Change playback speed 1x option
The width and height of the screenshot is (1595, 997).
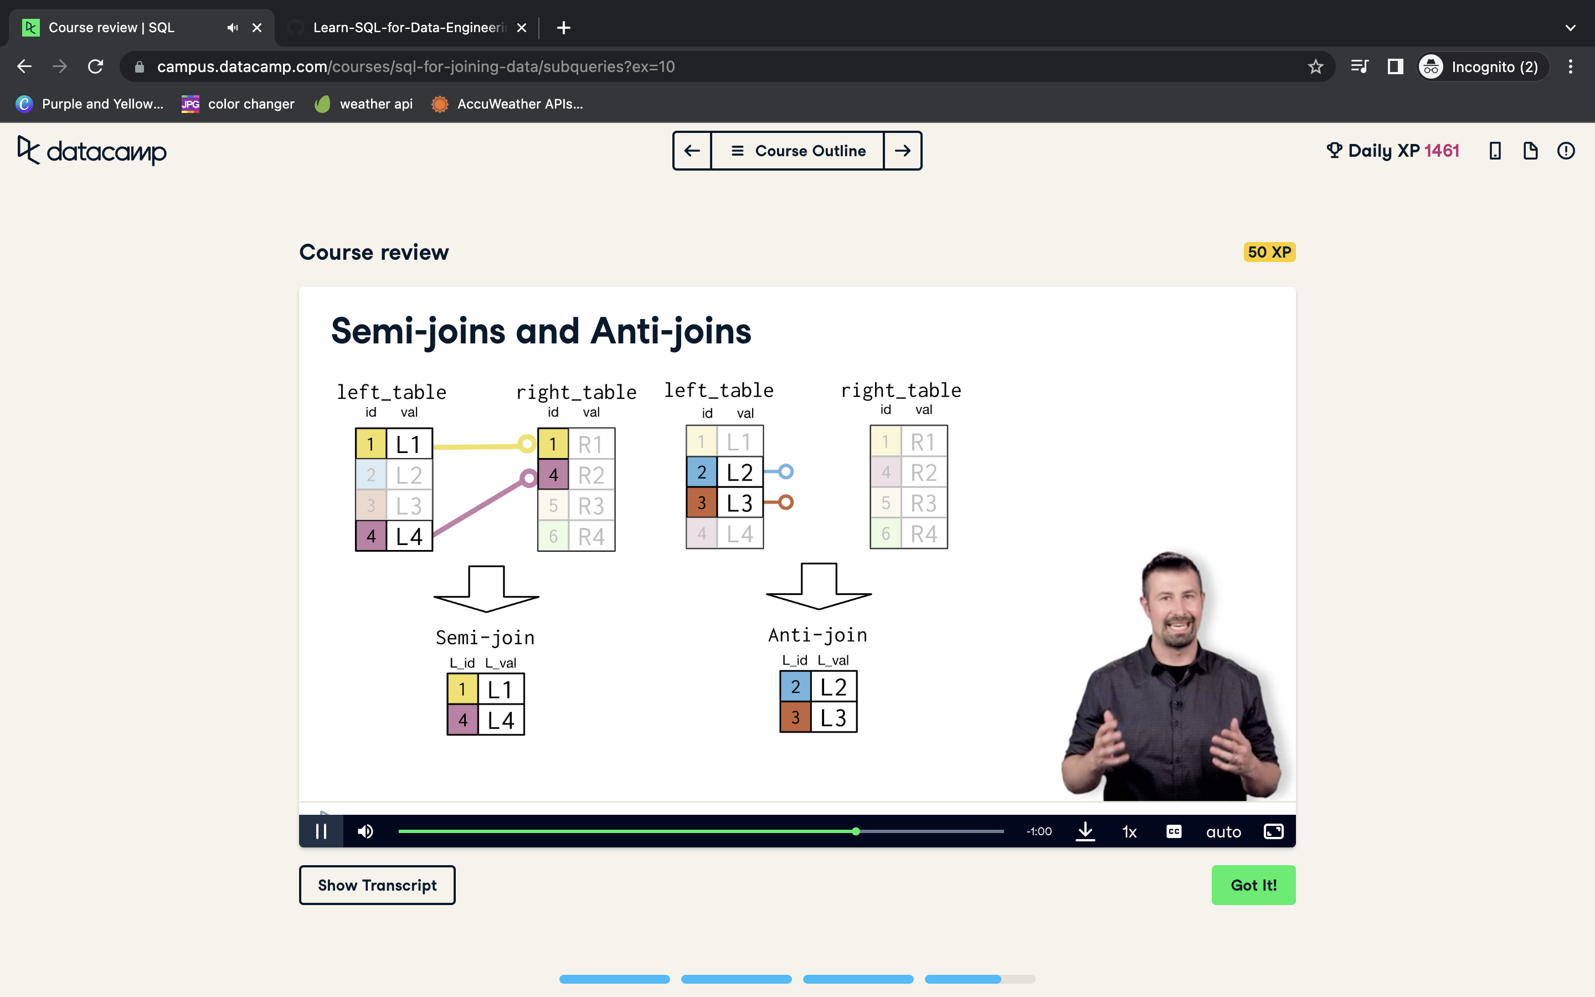(x=1129, y=832)
